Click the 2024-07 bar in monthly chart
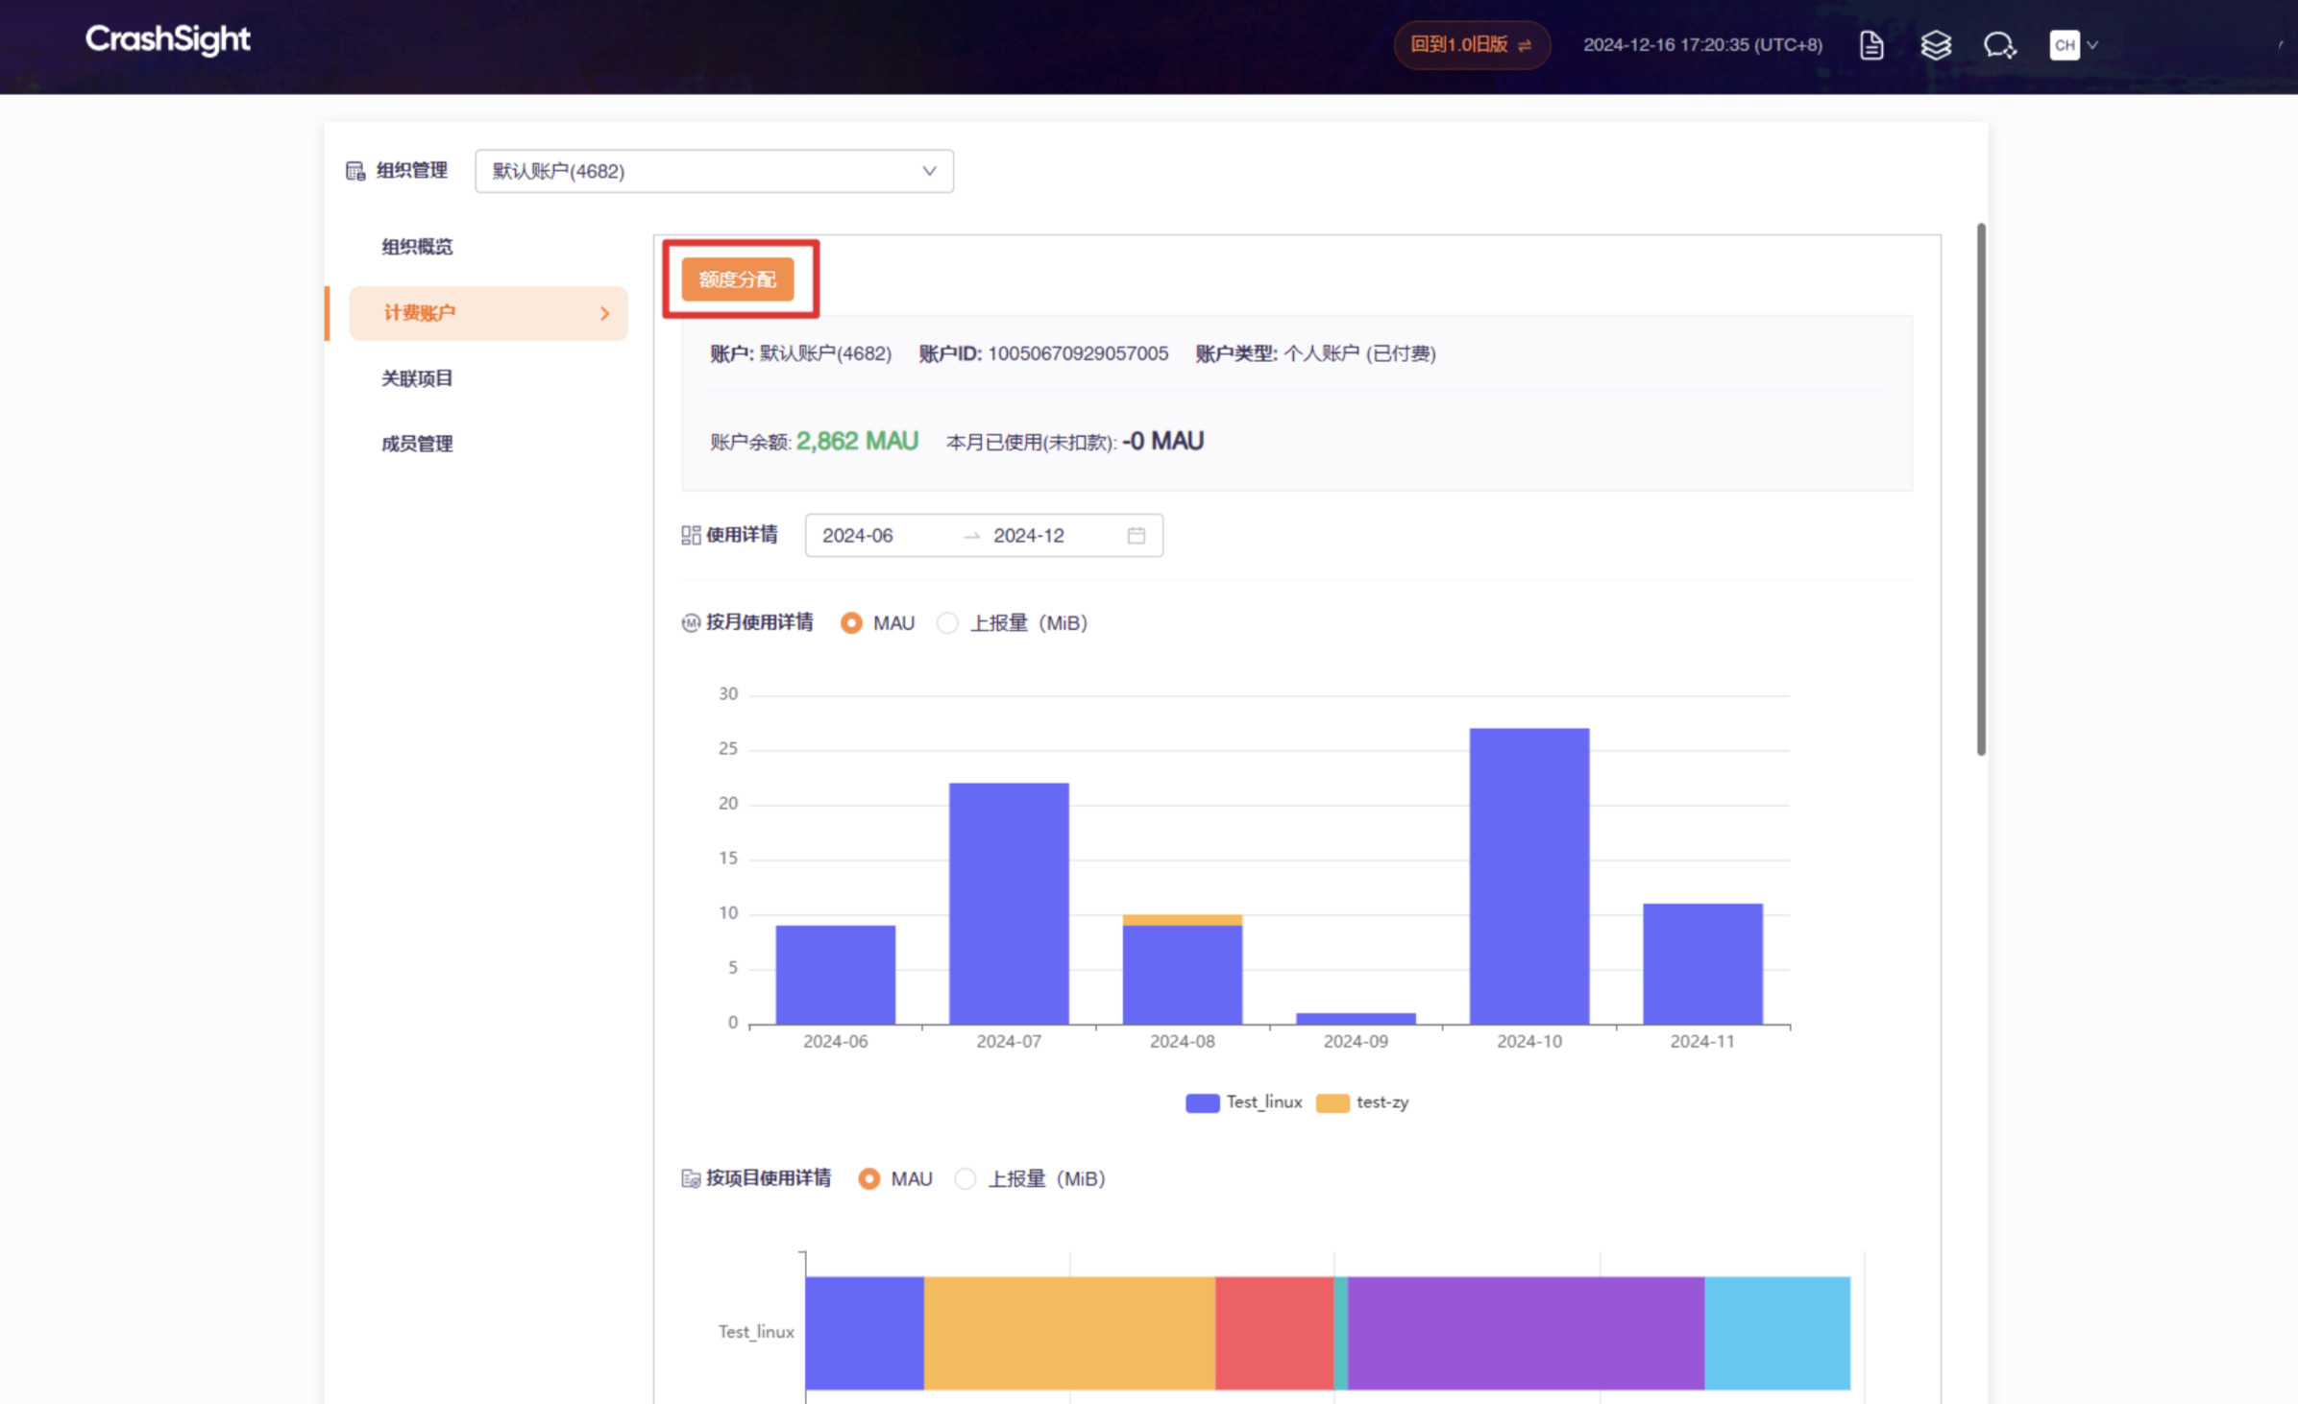The width and height of the screenshot is (2298, 1404). point(1009,904)
